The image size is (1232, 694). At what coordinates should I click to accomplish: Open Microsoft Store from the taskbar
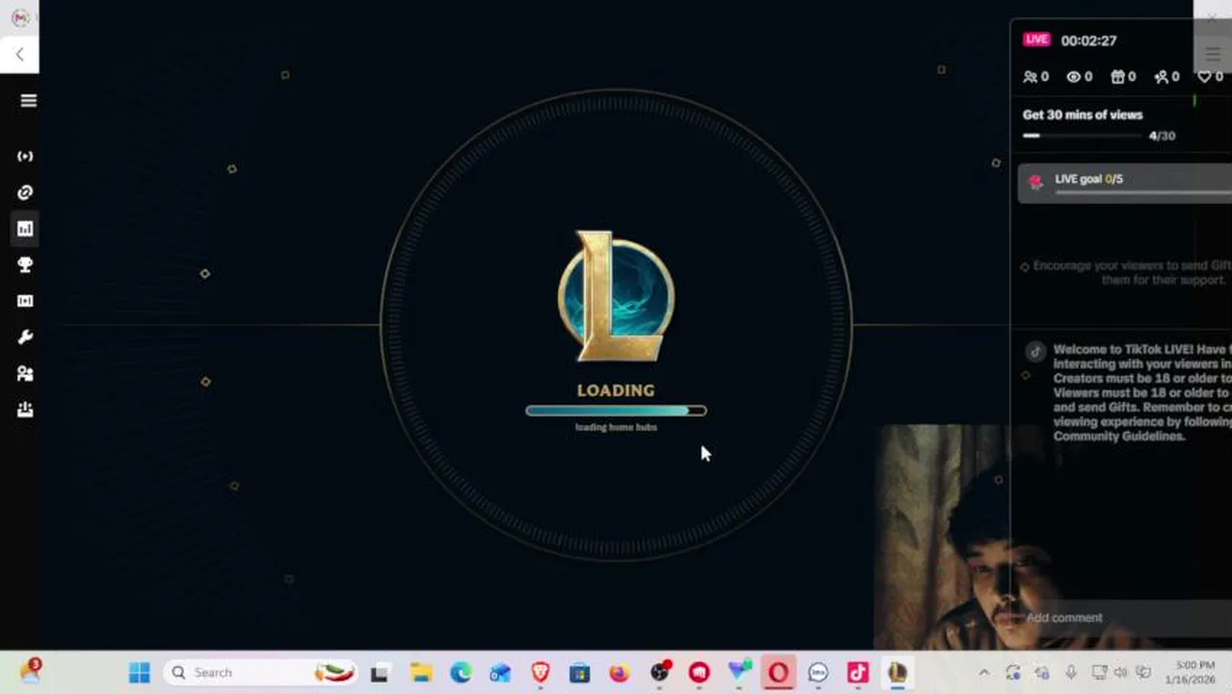[579, 673]
